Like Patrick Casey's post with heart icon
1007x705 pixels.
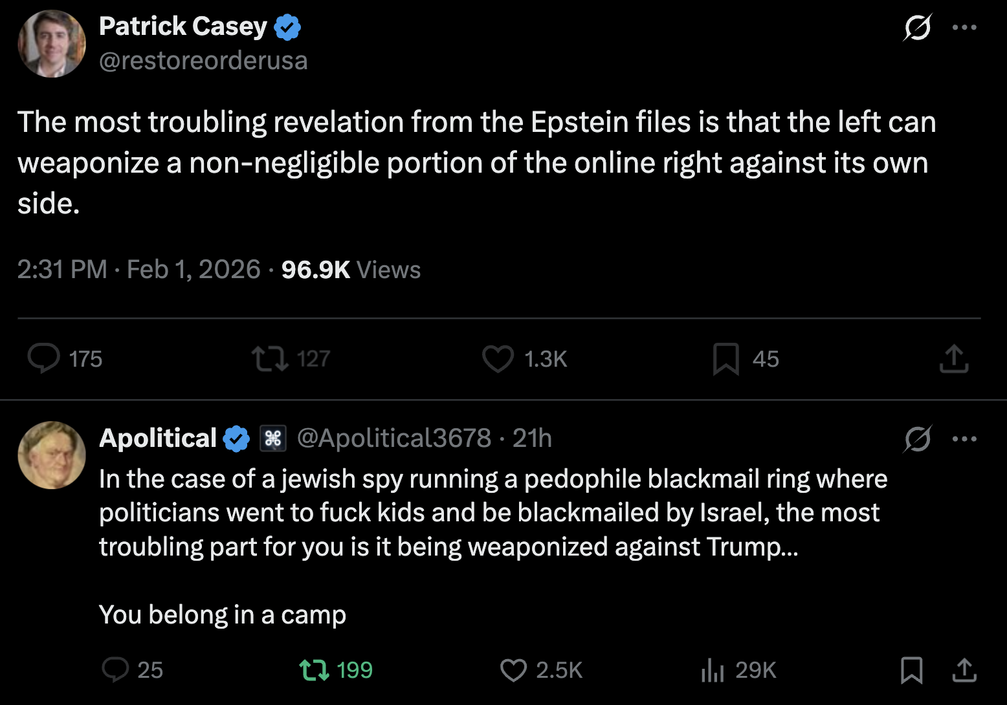point(498,358)
